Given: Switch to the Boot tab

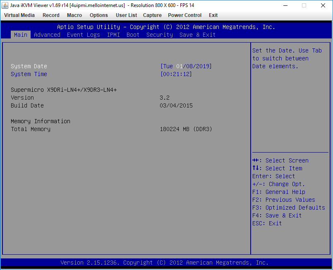Looking at the screenshot, I should coord(133,35).
